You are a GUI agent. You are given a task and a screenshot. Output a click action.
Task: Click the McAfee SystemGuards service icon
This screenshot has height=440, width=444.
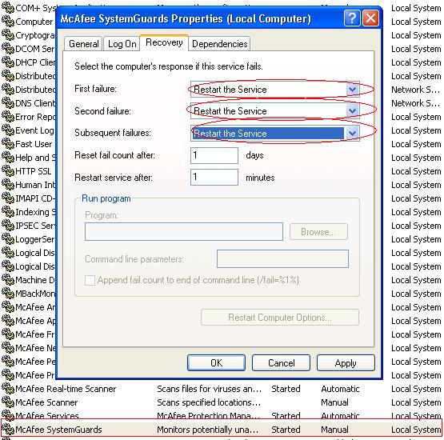(8, 430)
